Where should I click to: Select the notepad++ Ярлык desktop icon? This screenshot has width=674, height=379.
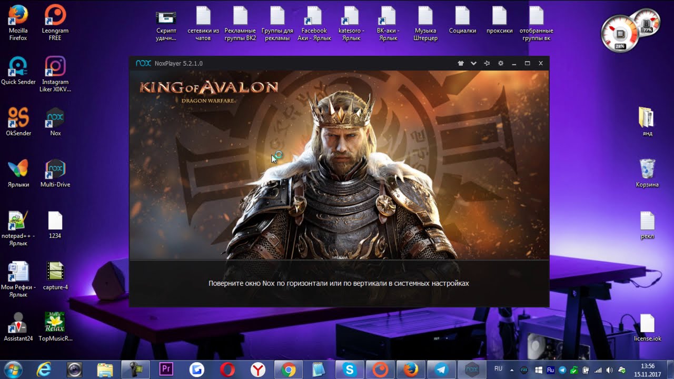coord(18,228)
